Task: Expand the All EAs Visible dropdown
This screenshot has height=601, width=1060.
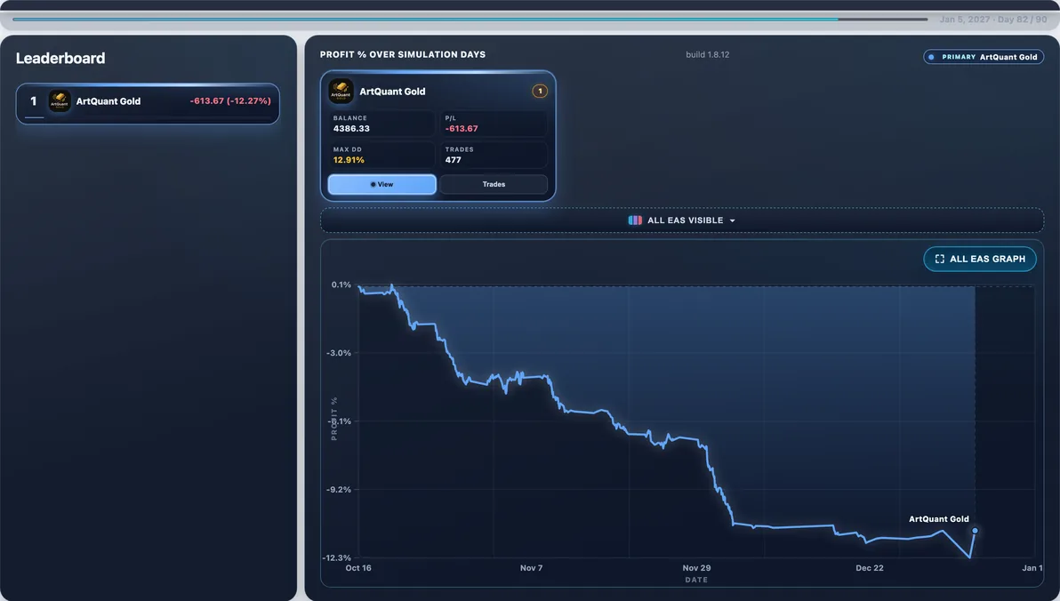Action: coord(681,220)
